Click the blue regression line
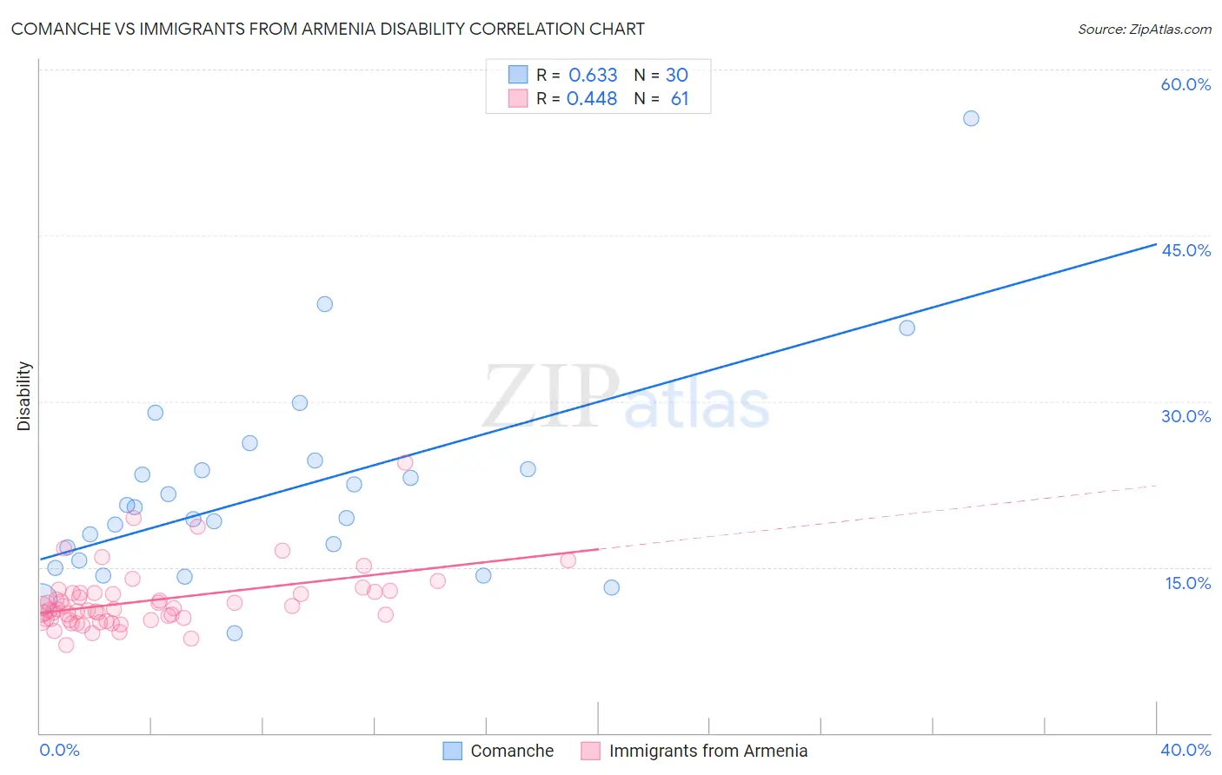This screenshot has width=1222, height=775. (x=598, y=401)
